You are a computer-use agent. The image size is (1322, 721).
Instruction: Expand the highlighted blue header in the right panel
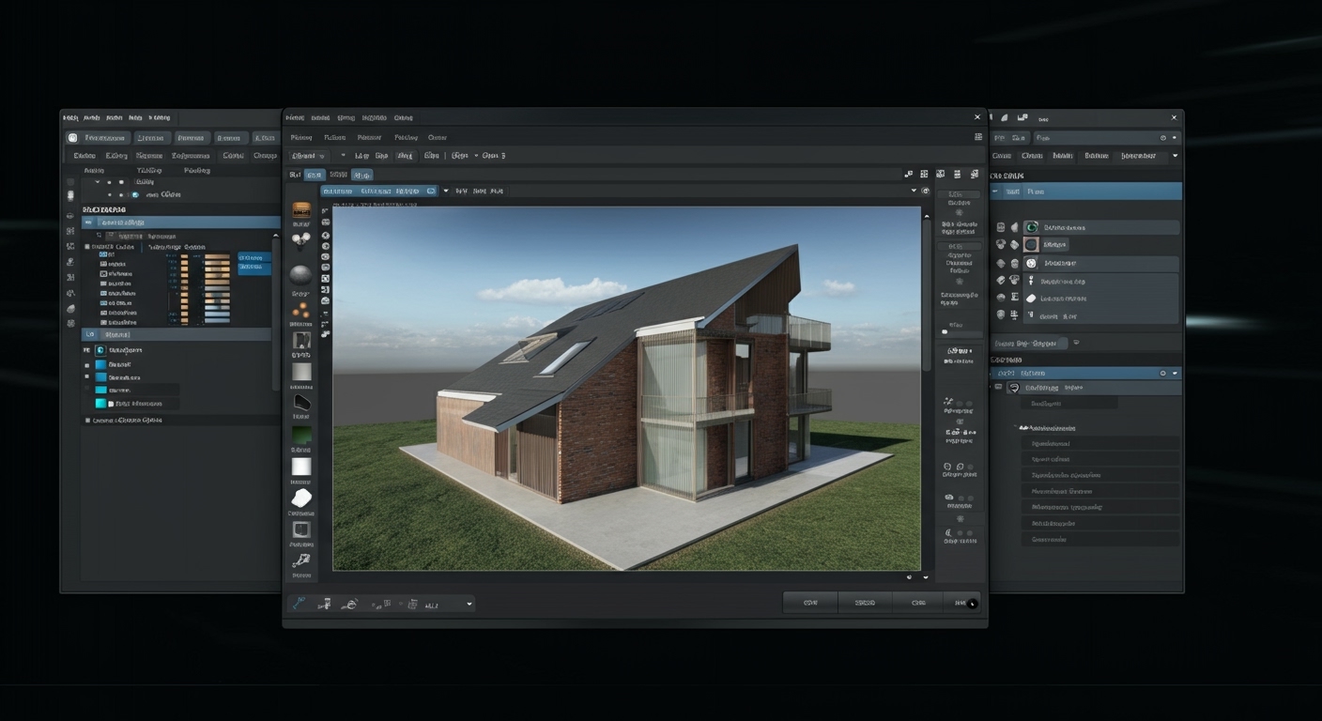(1173, 373)
